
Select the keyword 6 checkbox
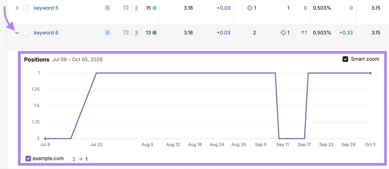pos(25,33)
